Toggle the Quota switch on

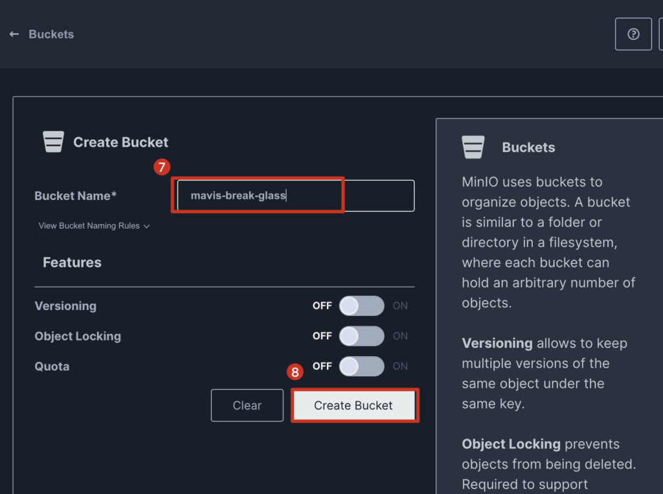point(361,366)
